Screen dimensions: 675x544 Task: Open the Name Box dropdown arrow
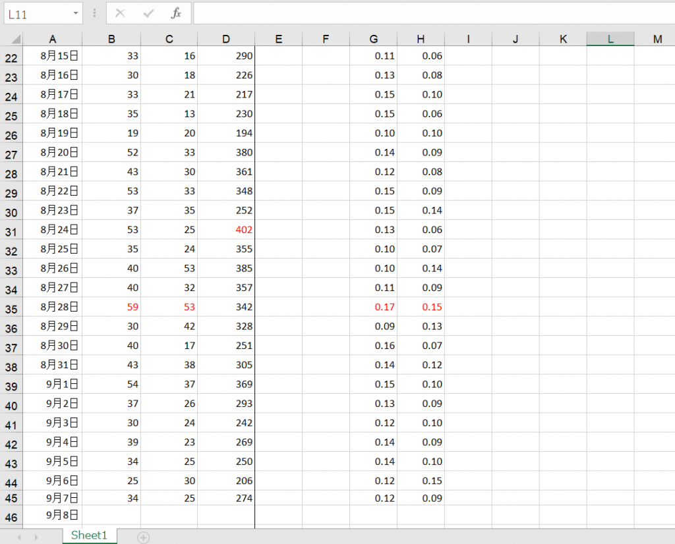point(76,13)
